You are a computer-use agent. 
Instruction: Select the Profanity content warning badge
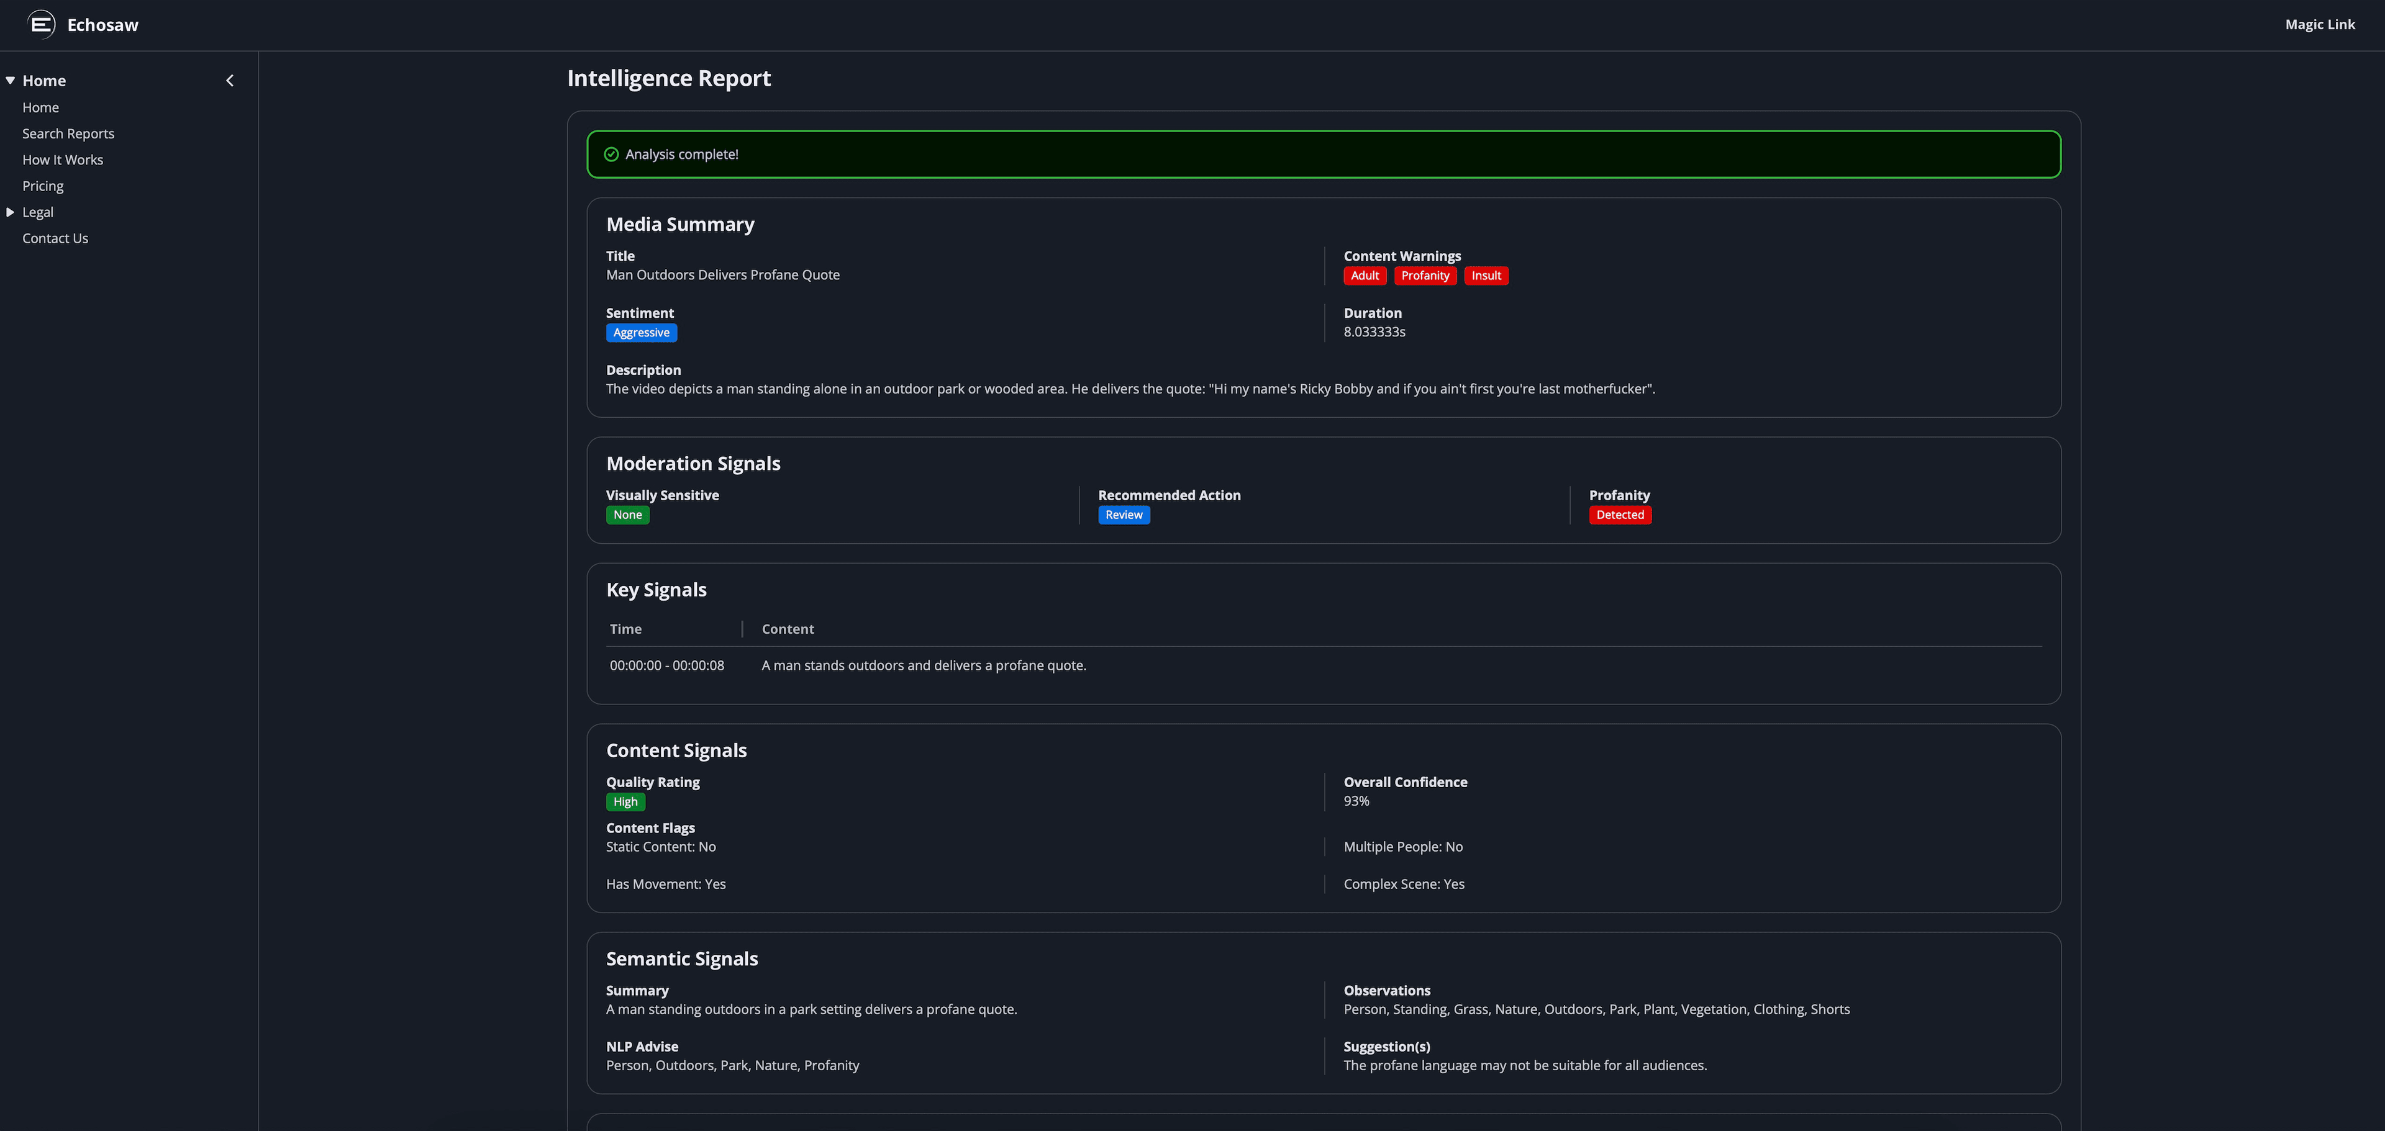coord(1425,275)
